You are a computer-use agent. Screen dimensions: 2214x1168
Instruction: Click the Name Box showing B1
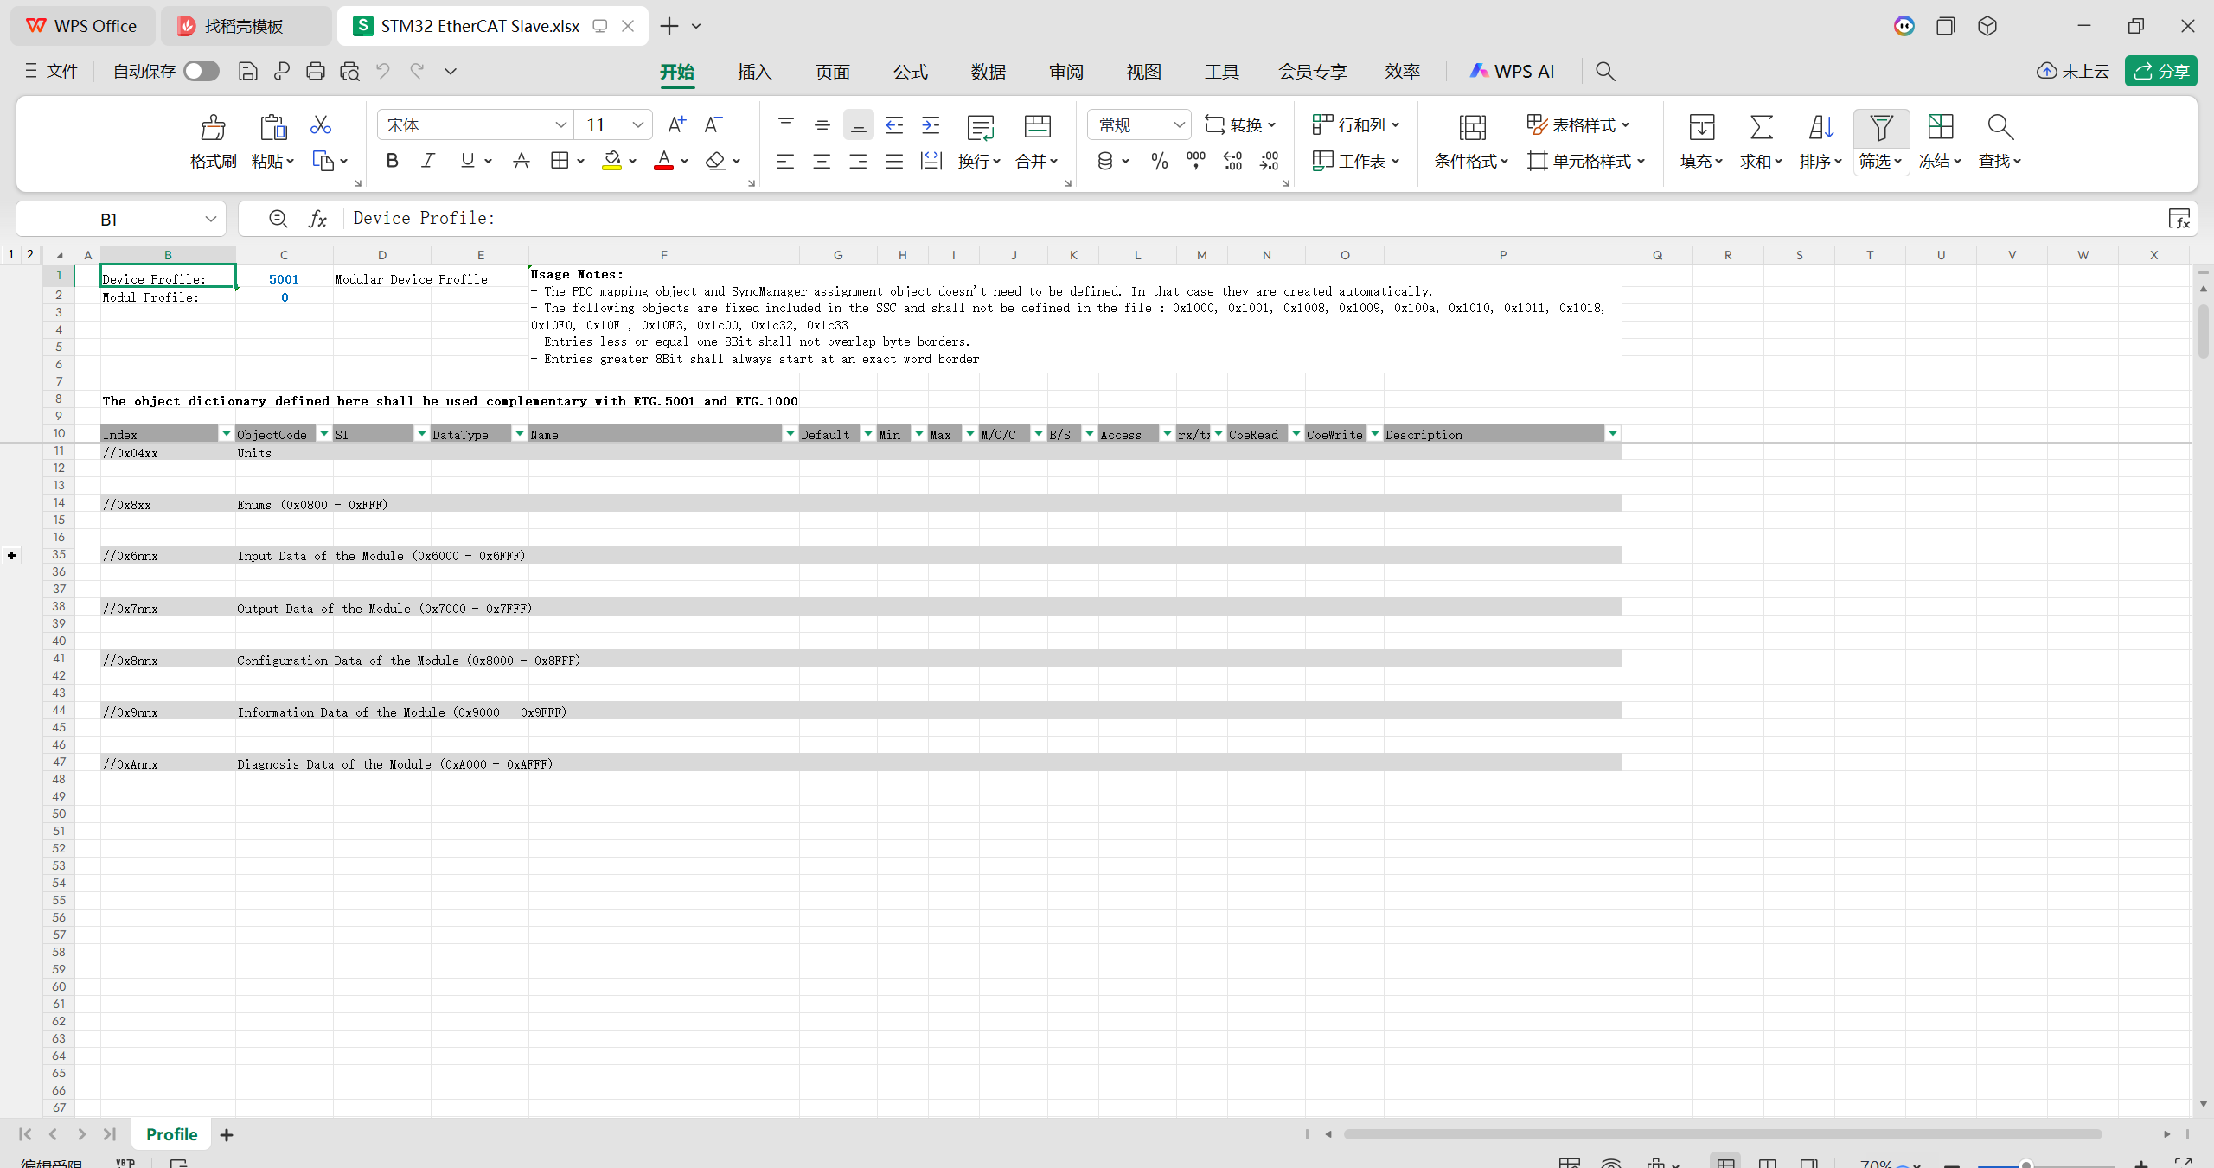pos(108,220)
